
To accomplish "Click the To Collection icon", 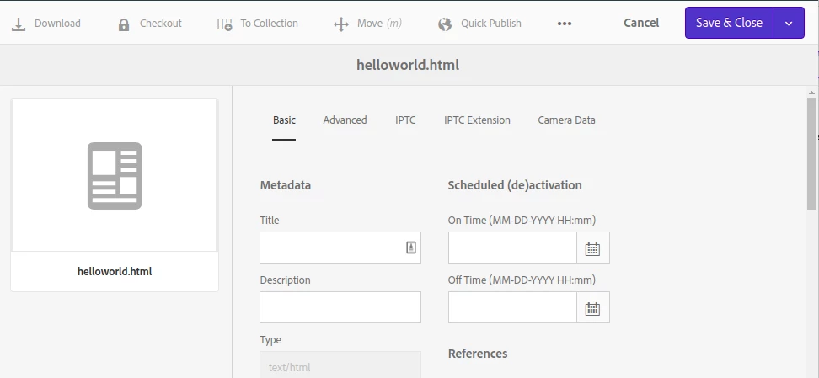I will click(225, 24).
